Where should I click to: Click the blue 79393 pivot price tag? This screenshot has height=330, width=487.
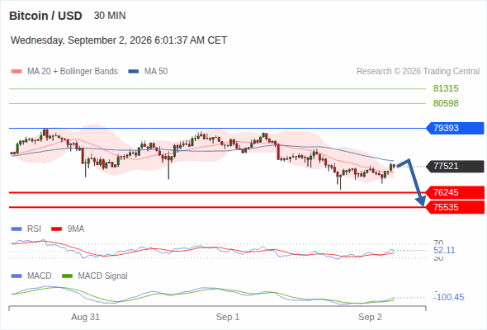tap(455, 128)
